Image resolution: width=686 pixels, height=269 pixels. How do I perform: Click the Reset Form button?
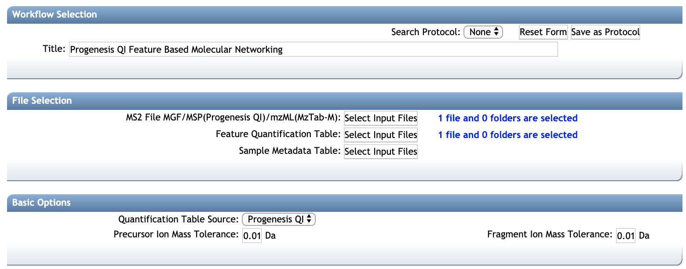[543, 32]
